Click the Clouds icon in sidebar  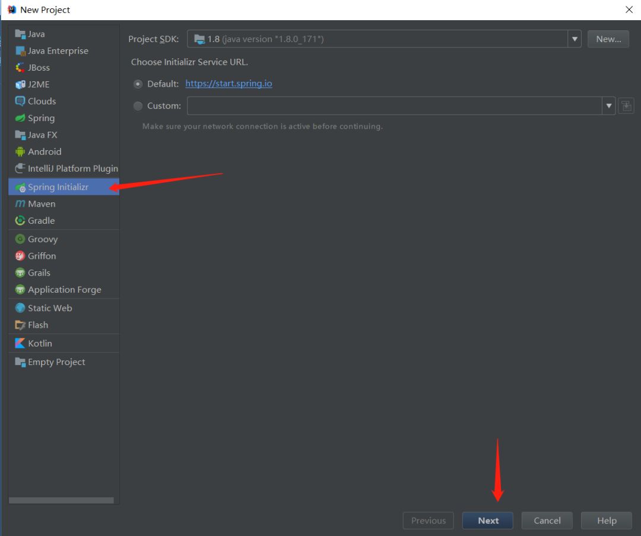[20, 102]
